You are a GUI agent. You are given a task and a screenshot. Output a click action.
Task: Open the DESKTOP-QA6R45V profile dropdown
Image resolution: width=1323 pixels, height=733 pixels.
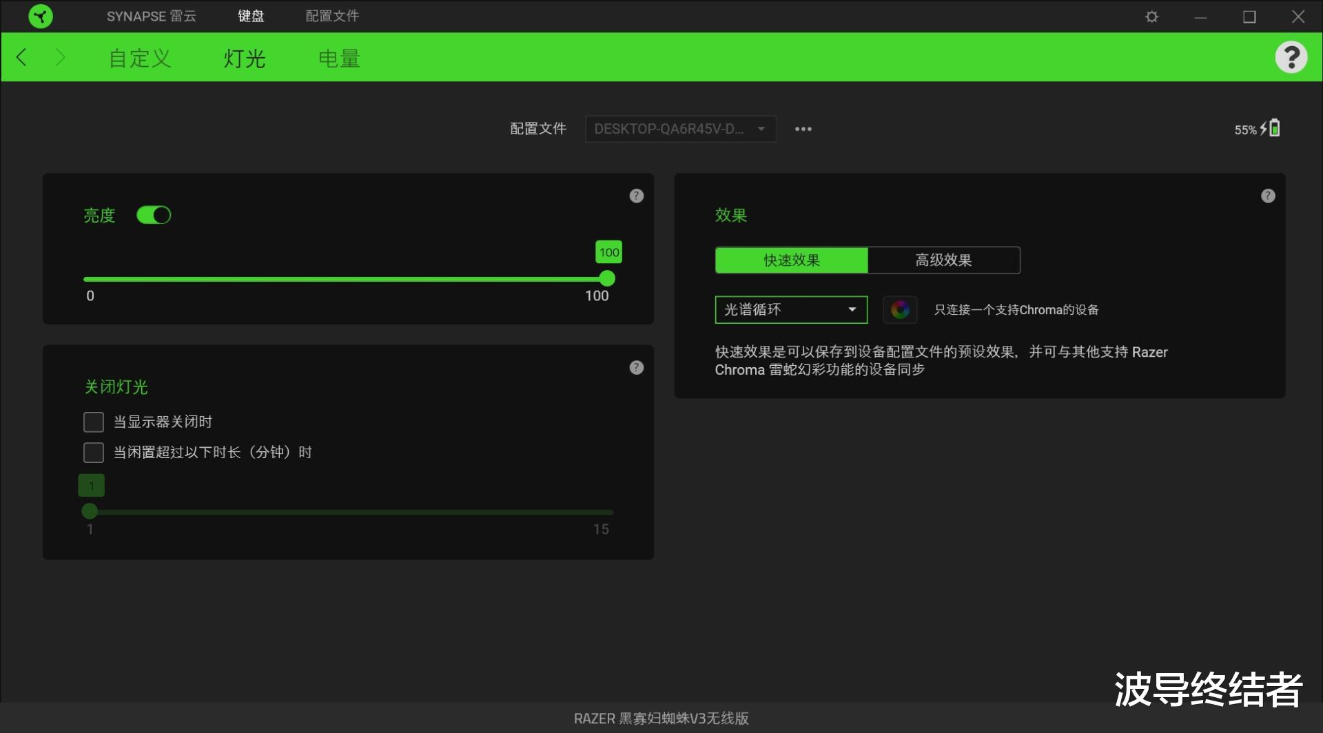tap(680, 129)
